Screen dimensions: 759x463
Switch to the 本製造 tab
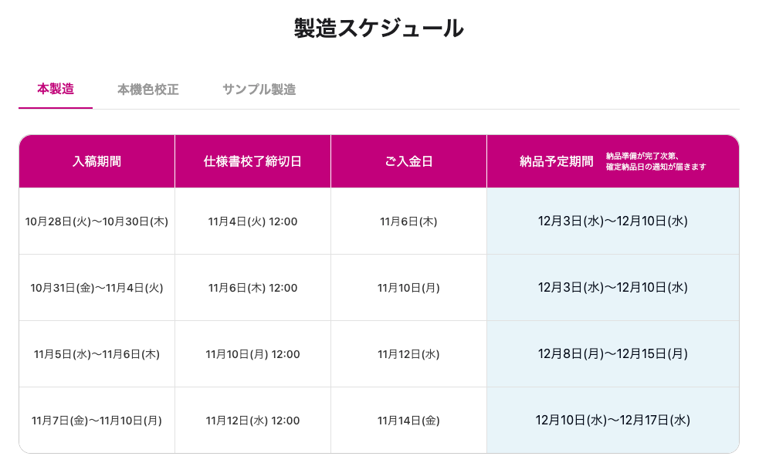point(56,89)
